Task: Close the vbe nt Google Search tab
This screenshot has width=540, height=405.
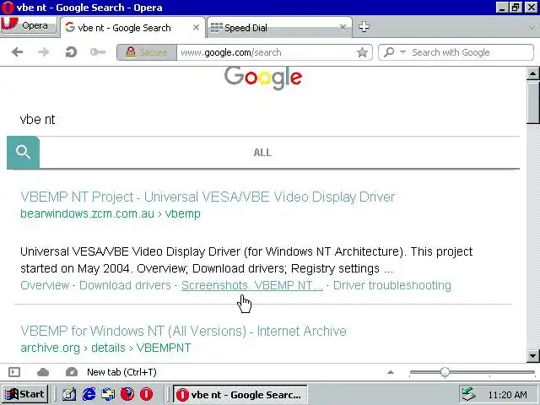Action: coord(196,28)
